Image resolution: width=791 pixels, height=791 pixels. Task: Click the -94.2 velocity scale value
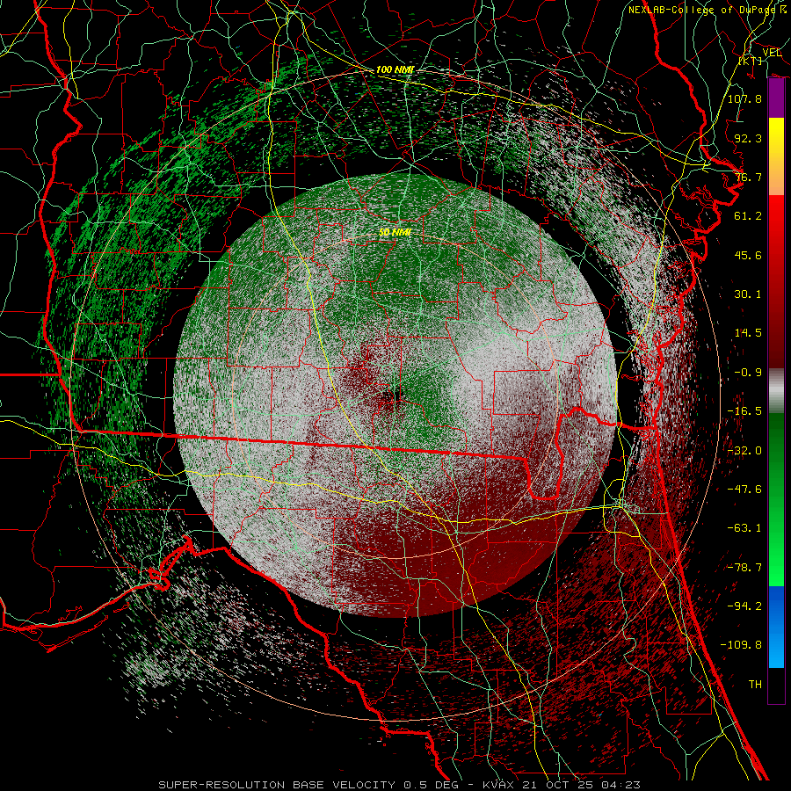coord(744,606)
